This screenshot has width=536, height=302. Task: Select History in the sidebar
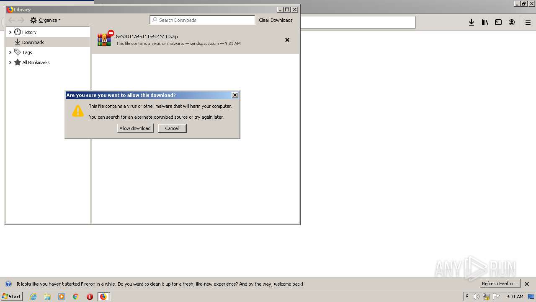click(x=29, y=32)
